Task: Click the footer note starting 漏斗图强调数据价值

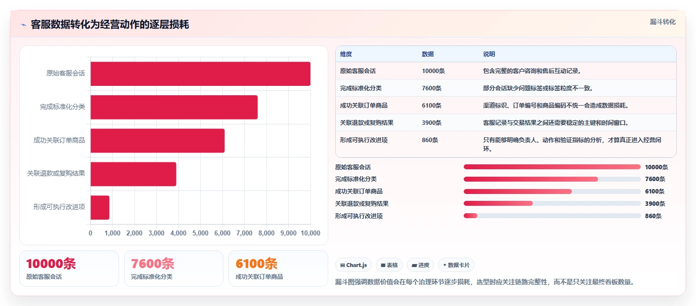Action: click(x=484, y=282)
